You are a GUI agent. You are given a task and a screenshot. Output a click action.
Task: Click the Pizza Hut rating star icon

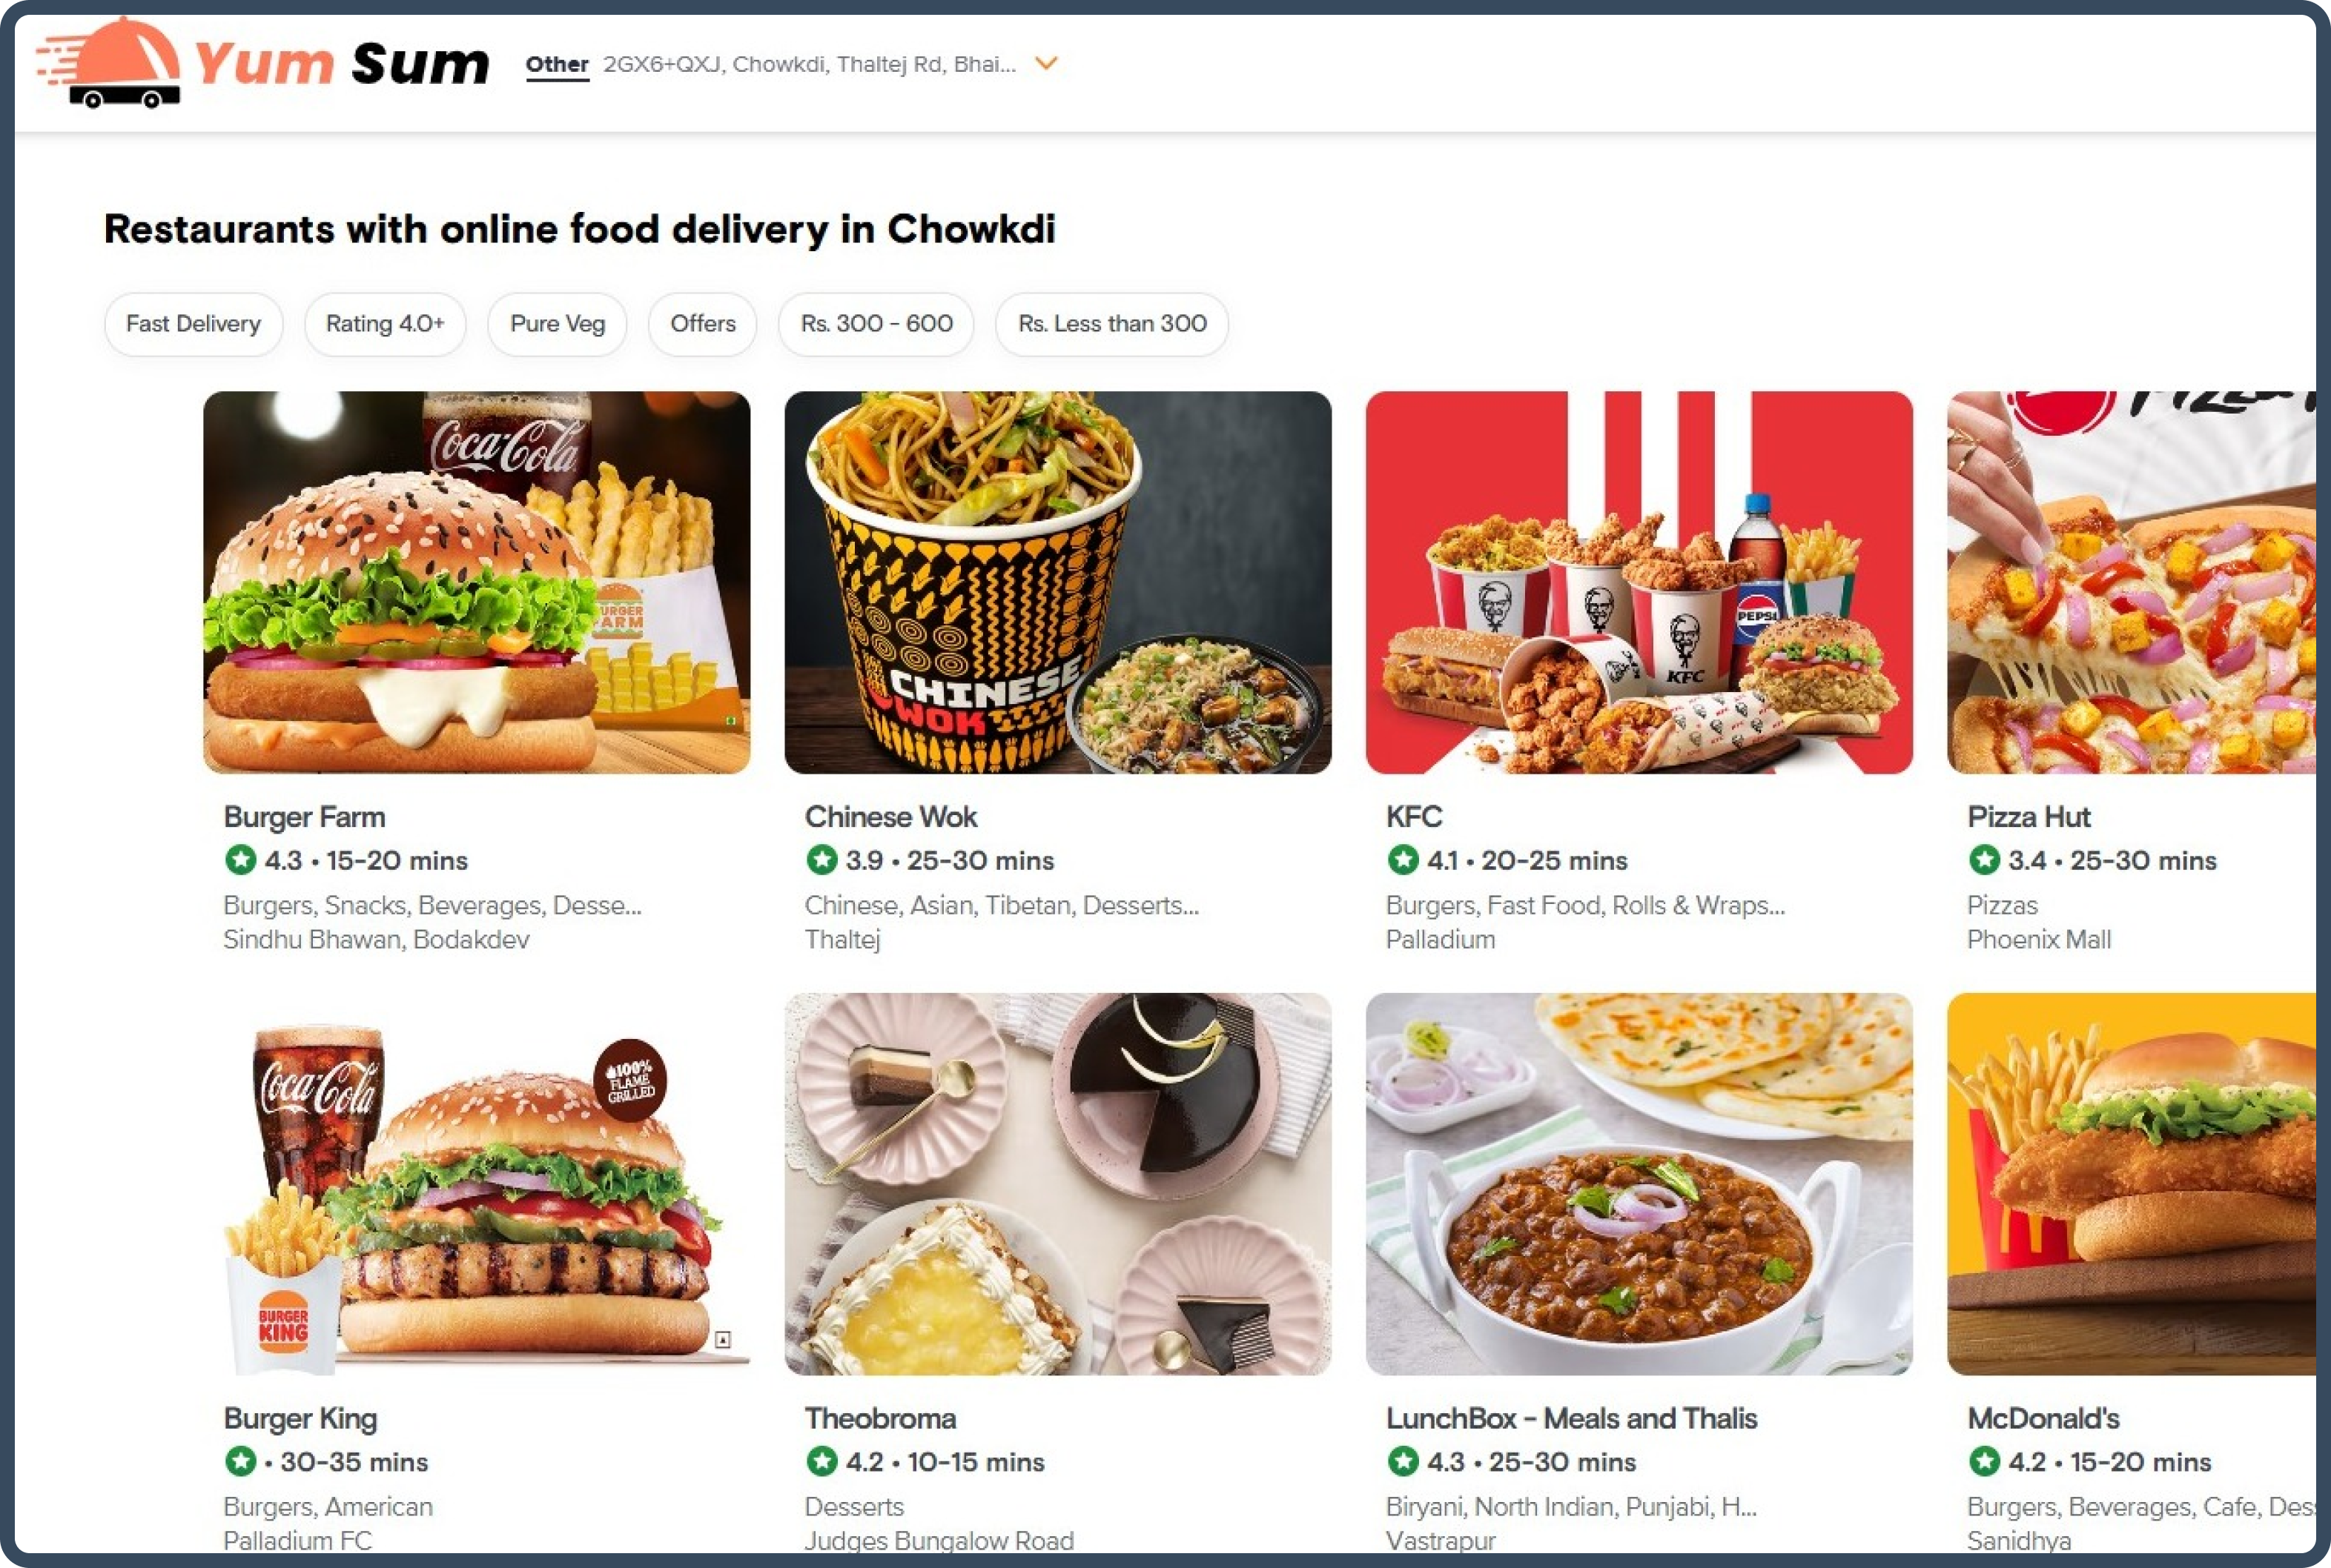[x=1984, y=859]
